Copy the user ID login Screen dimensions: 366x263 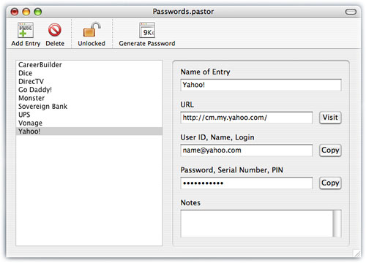(x=330, y=150)
